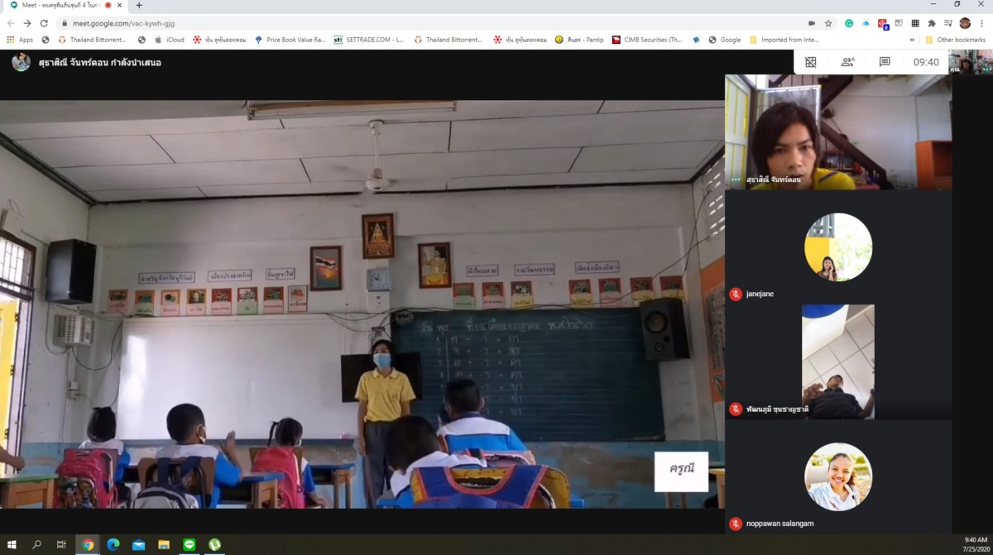Switch to the Meet browser tab
The height and width of the screenshot is (555, 993).
tap(62, 5)
